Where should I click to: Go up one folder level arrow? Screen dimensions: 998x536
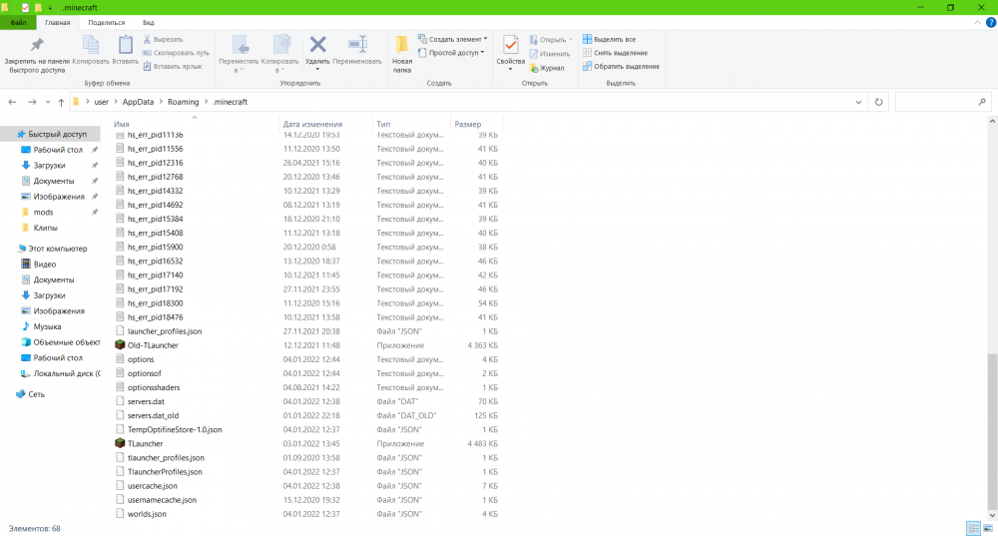click(61, 102)
